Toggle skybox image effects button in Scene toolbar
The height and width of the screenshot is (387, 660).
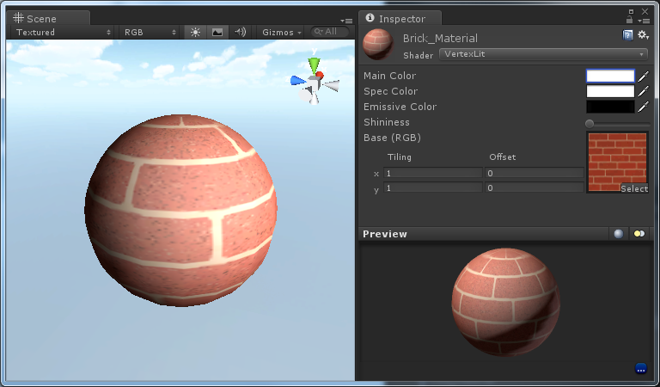217,32
